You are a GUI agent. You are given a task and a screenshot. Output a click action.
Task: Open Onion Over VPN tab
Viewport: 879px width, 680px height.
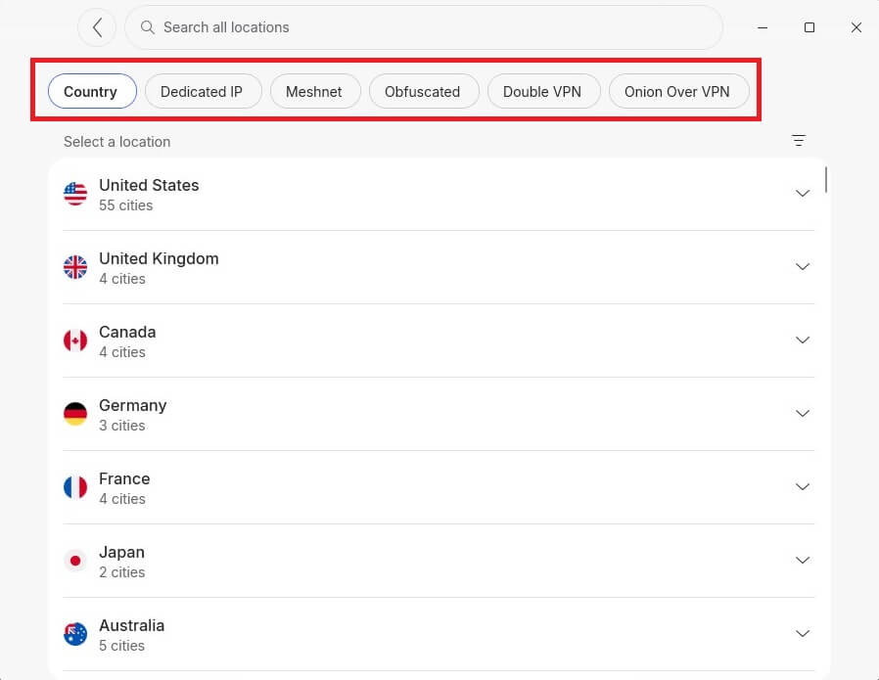[x=679, y=91]
